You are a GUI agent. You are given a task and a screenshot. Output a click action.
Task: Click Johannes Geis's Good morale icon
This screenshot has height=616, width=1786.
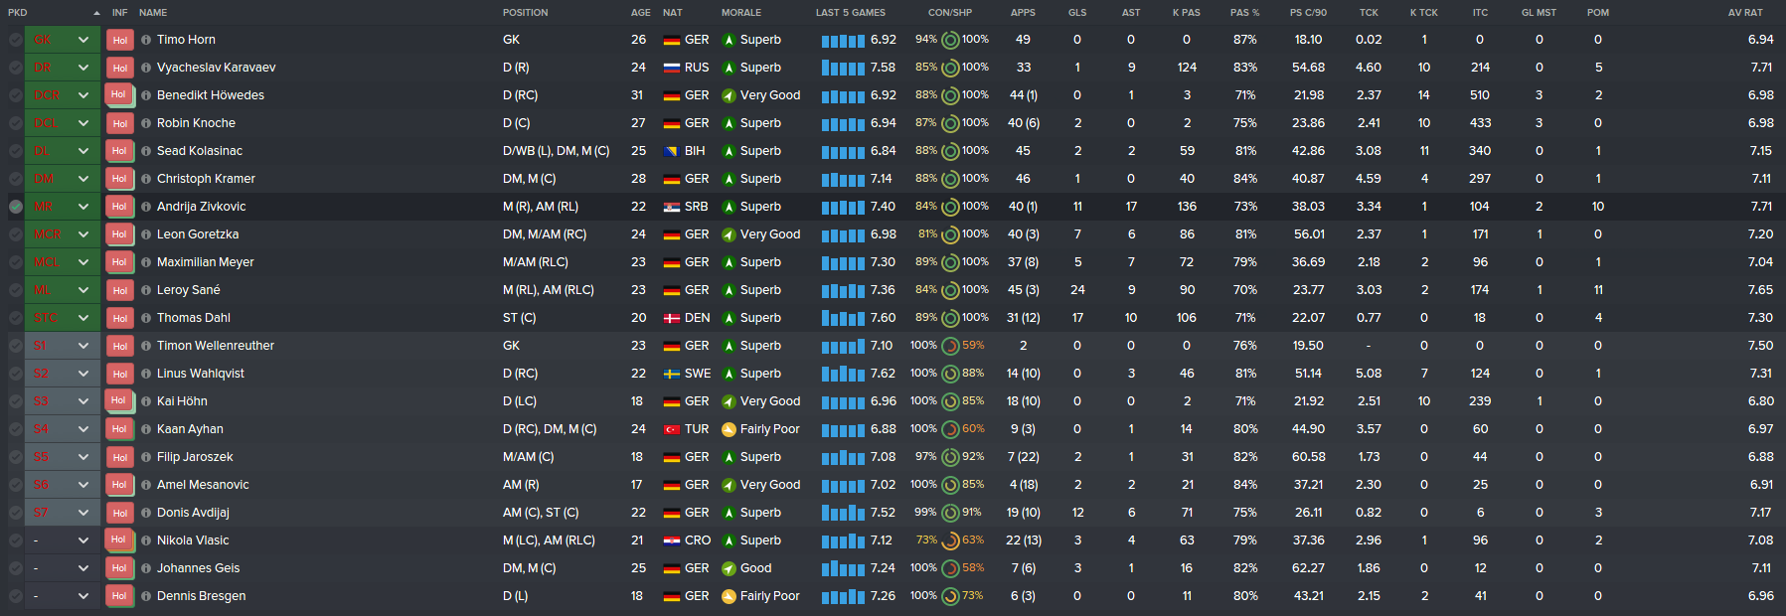pos(729,568)
